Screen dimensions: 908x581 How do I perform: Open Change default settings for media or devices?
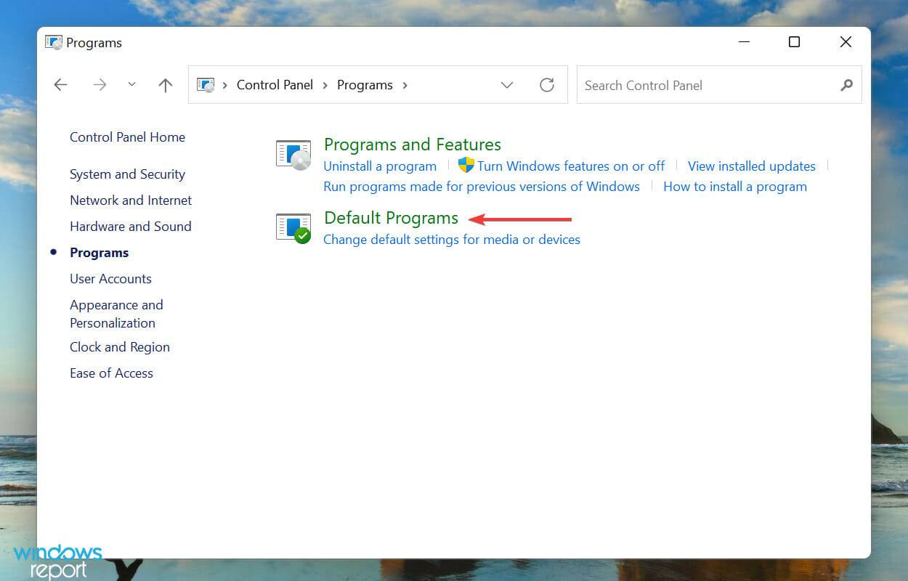tap(451, 239)
